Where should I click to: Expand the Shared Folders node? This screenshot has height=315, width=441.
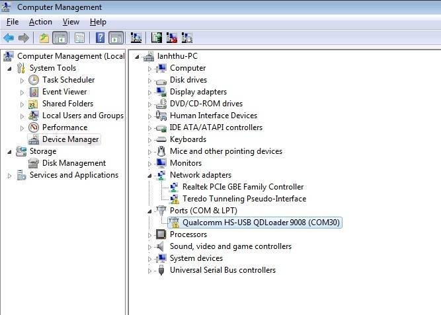22,104
